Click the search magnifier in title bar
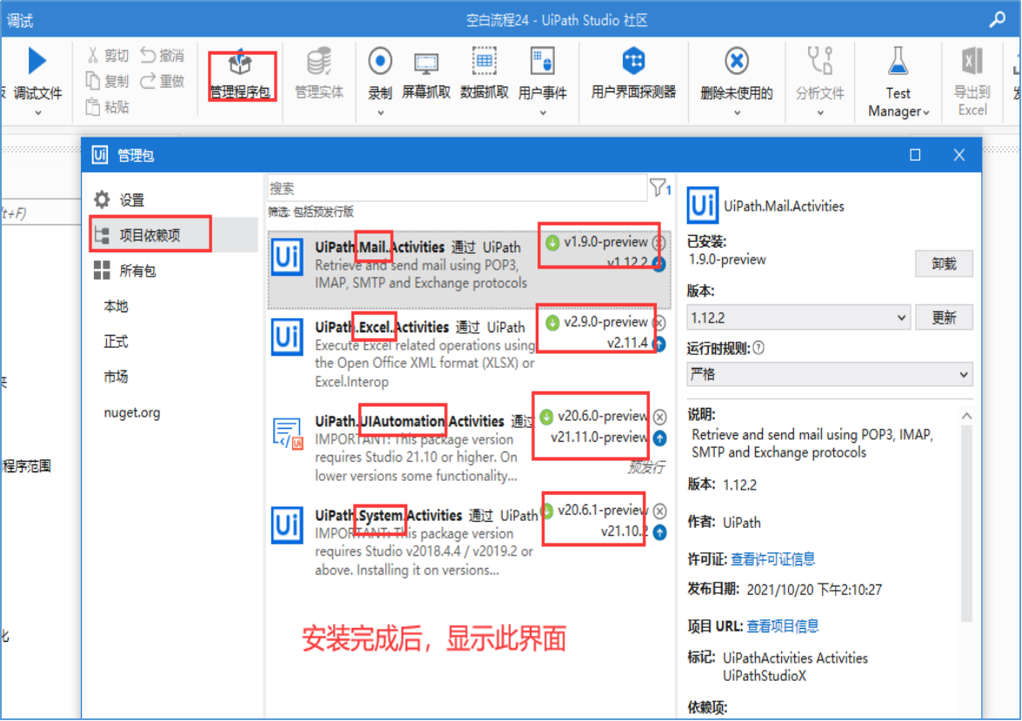 [998, 19]
